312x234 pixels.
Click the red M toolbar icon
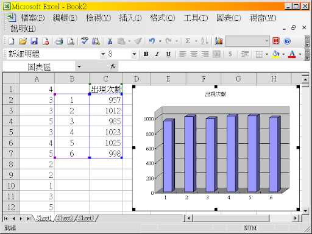coord(275,41)
